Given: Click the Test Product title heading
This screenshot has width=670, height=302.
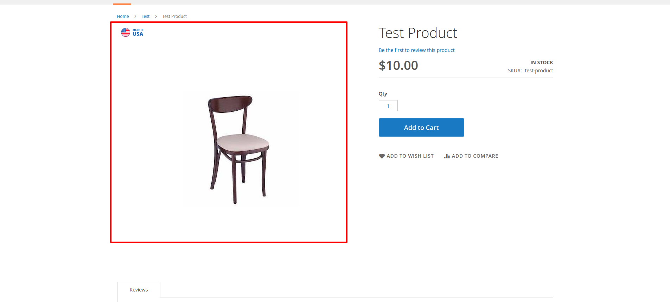Looking at the screenshot, I should [x=417, y=33].
